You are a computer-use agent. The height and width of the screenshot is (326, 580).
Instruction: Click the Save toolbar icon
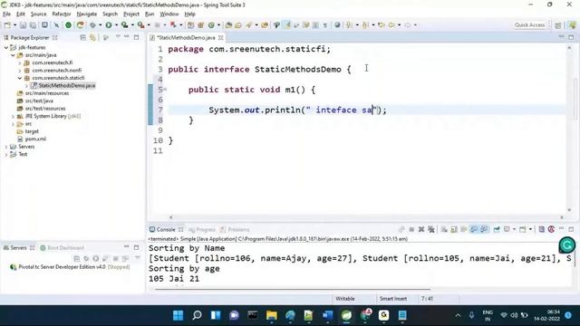click(23, 25)
